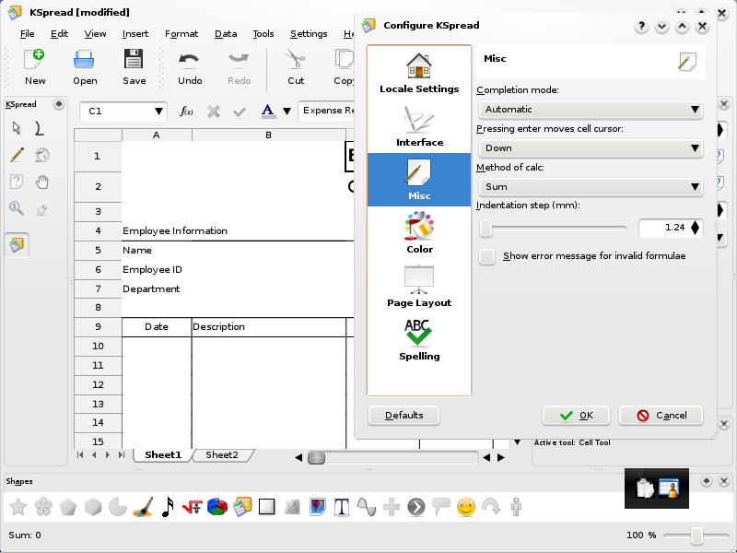Open the Pressing enter moves cell cursor dropdown
The width and height of the screenshot is (737, 553).
tap(591, 148)
